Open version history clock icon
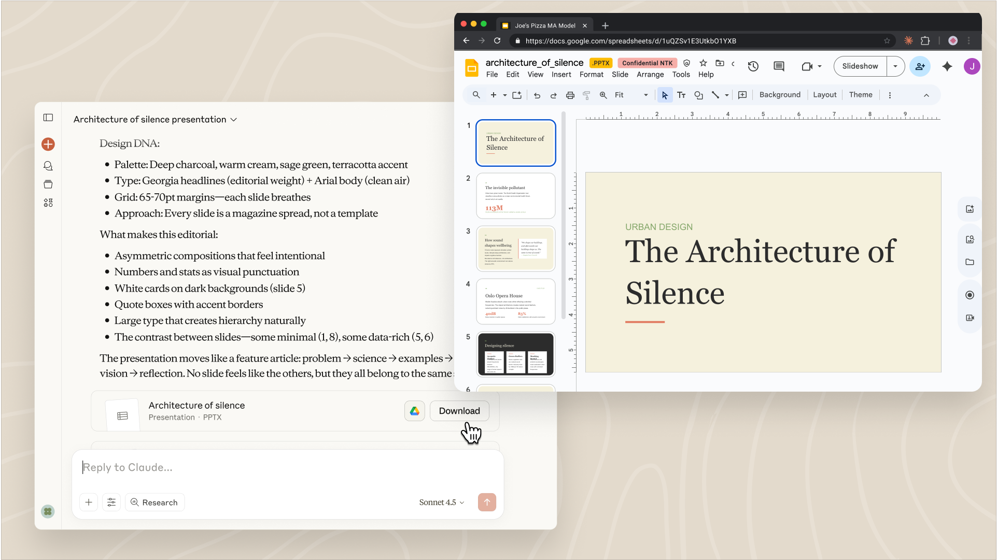 click(x=753, y=66)
